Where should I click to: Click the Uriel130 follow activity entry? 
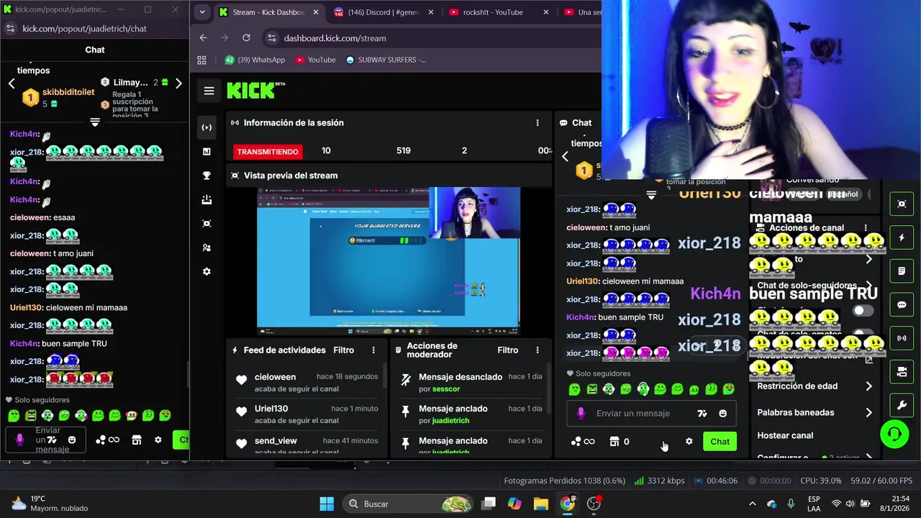coord(307,414)
